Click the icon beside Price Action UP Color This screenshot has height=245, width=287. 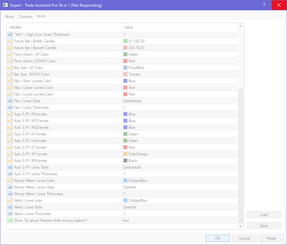(10, 54)
